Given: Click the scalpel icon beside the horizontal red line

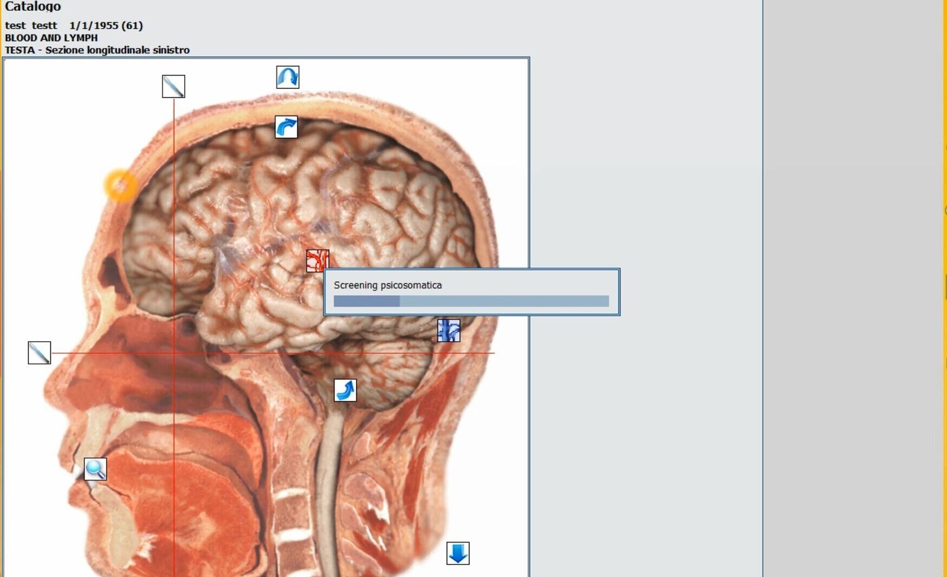Looking at the screenshot, I should click(x=39, y=353).
